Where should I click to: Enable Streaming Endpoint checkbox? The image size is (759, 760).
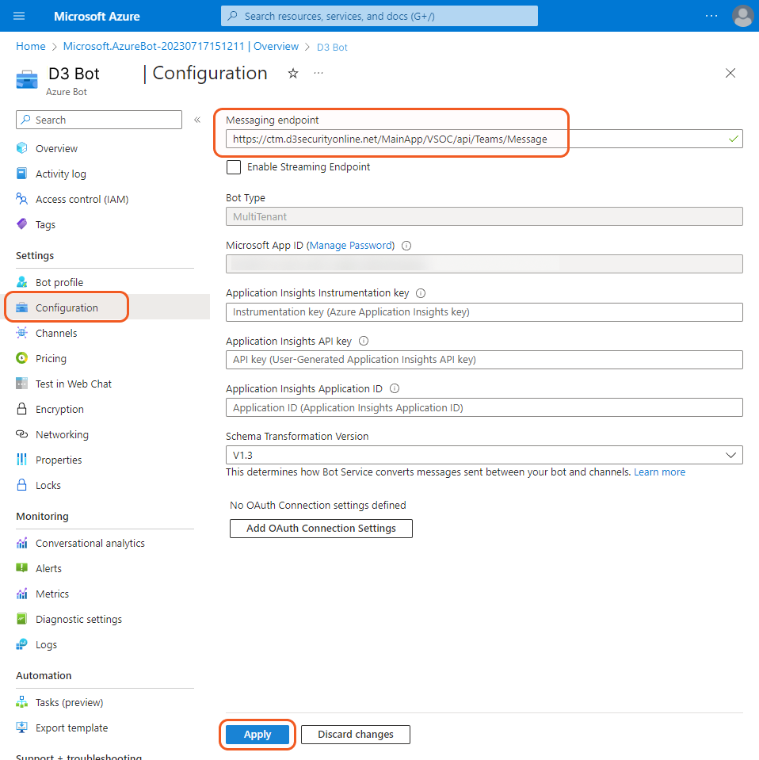[x=234, y=167]
